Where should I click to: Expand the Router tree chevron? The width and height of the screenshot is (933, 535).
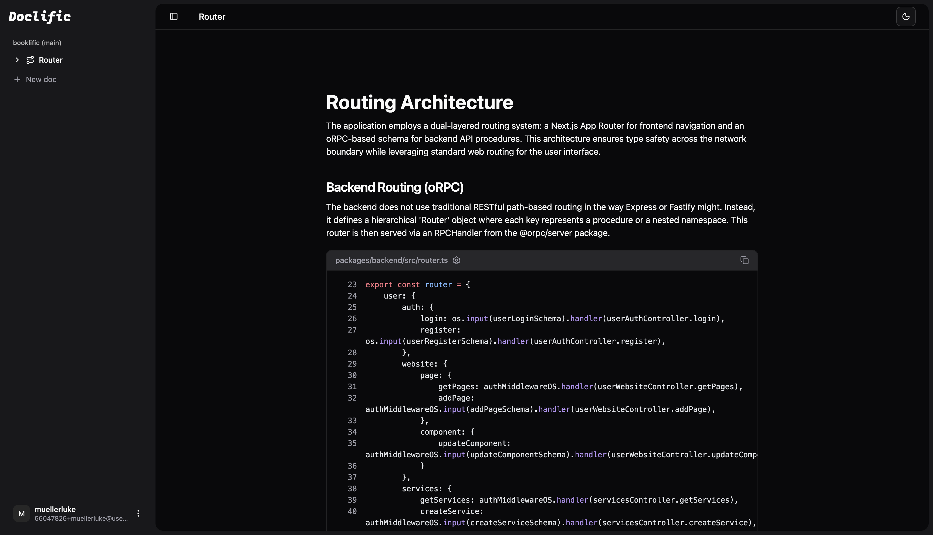[17, 60]
